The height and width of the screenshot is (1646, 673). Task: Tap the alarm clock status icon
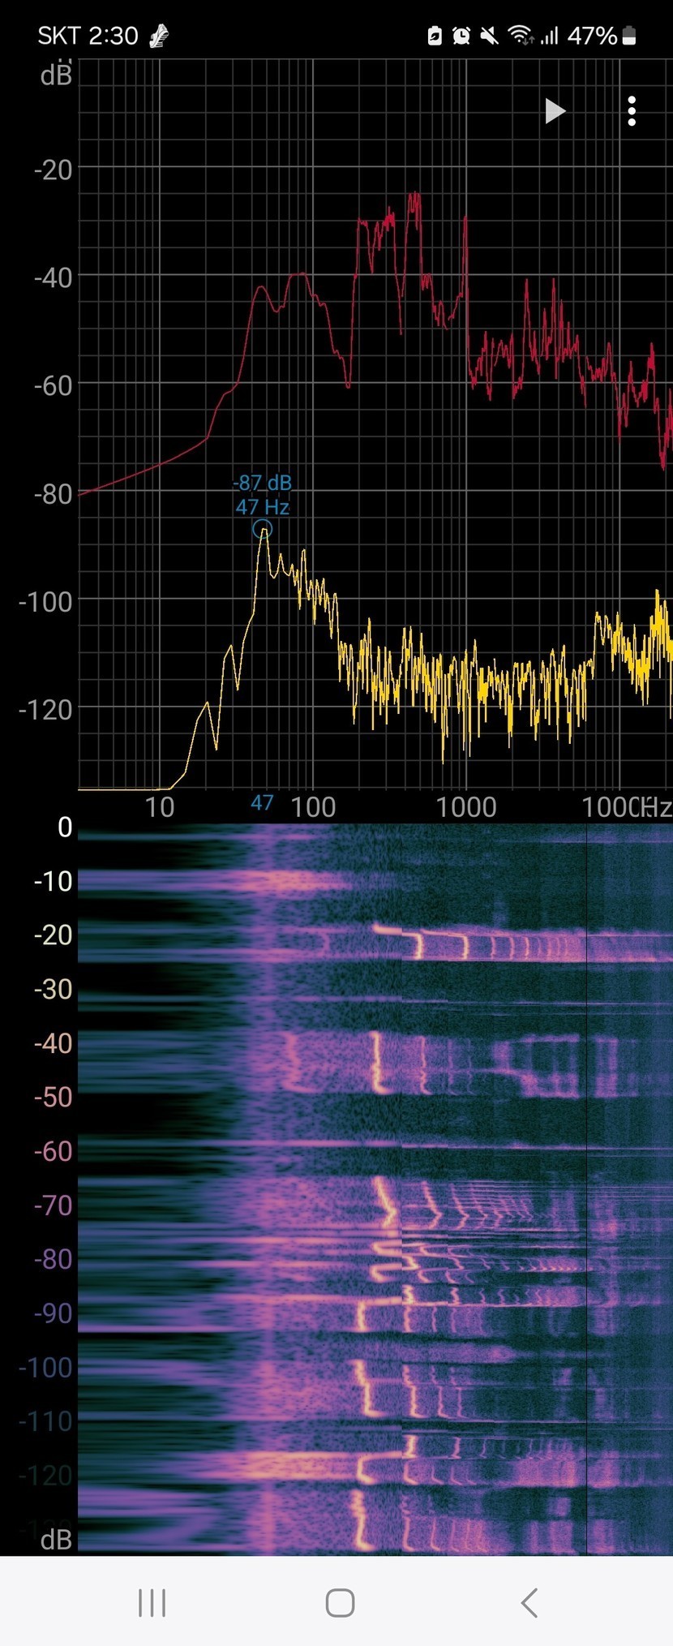pyautogui.click(x=461, y=36)
